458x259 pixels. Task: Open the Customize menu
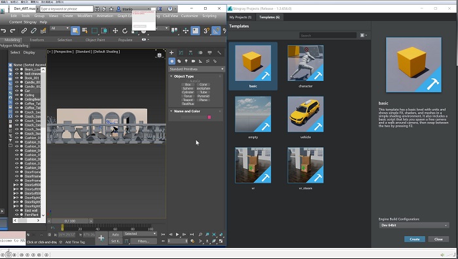(x=189, y=16)
